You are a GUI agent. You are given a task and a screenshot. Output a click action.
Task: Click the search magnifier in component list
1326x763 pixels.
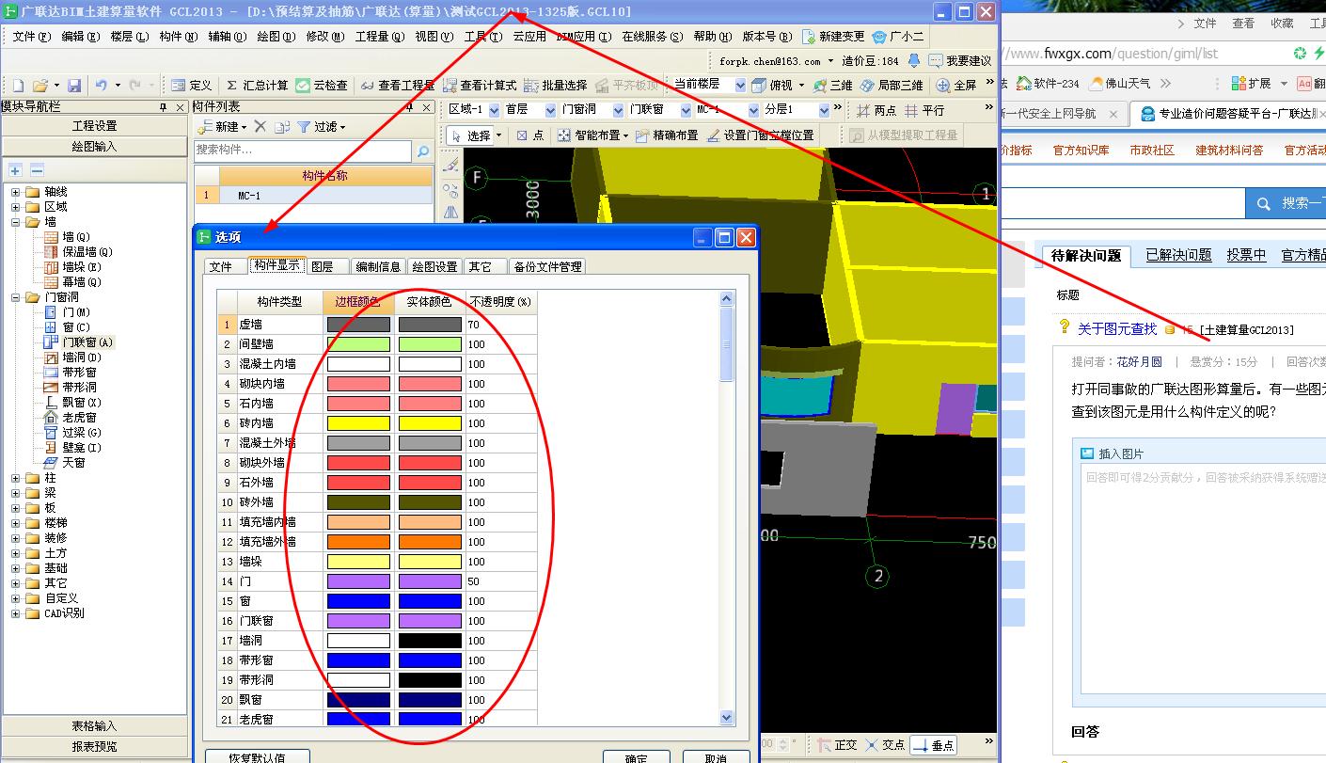point(423,151)
